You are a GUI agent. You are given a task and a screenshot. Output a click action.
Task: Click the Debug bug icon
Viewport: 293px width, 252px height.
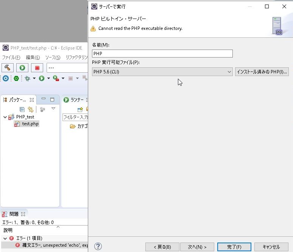27,78
